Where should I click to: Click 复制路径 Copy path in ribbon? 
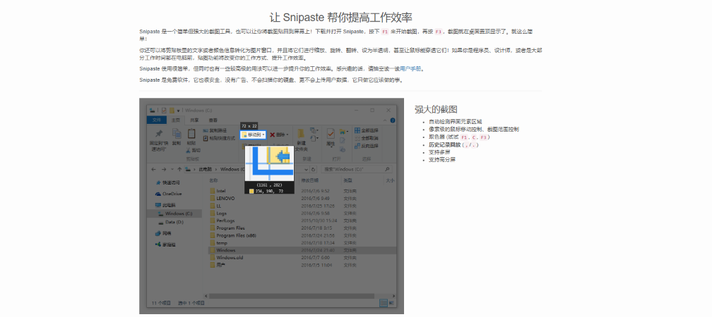point(215,131)
